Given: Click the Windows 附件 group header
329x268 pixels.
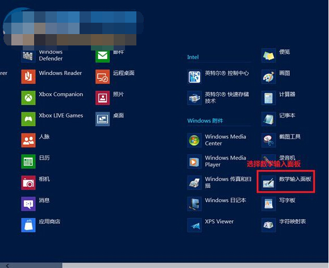Looking at the screenshot, I should click(x=205, y=120).
